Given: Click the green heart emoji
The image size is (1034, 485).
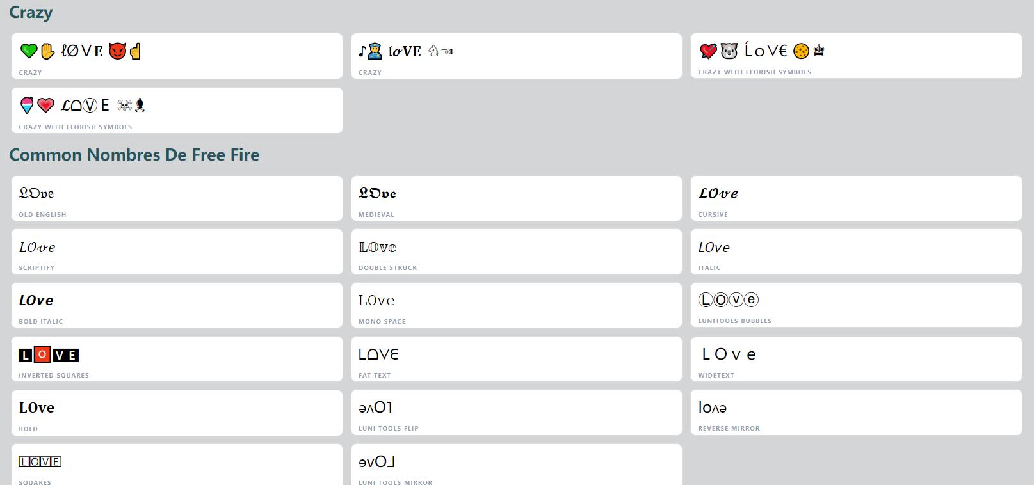Looking at the screenshot, I should [x=28, y=51].
